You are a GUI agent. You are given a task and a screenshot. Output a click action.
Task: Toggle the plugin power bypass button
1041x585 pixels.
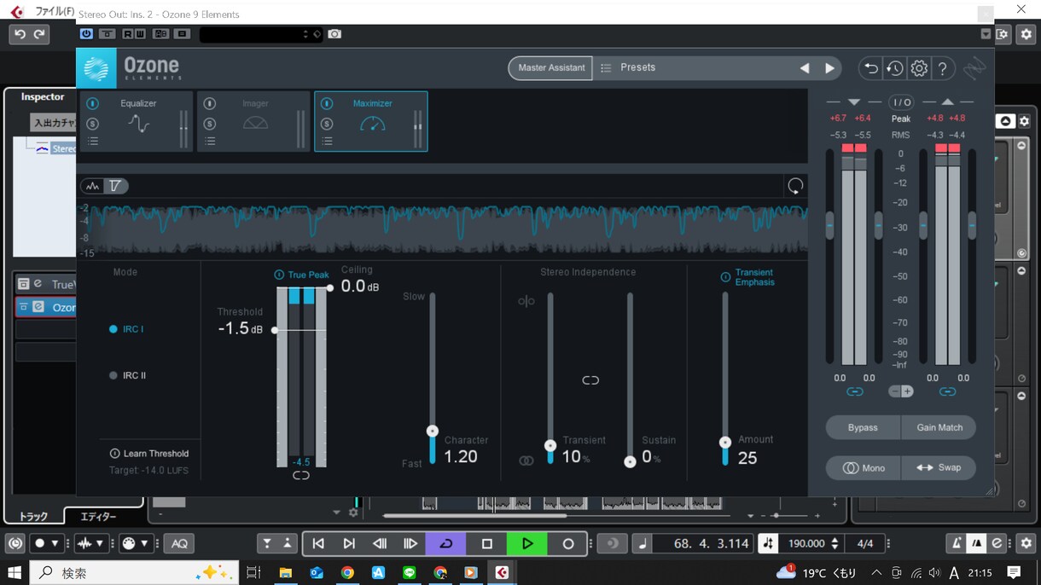point(86,34)
